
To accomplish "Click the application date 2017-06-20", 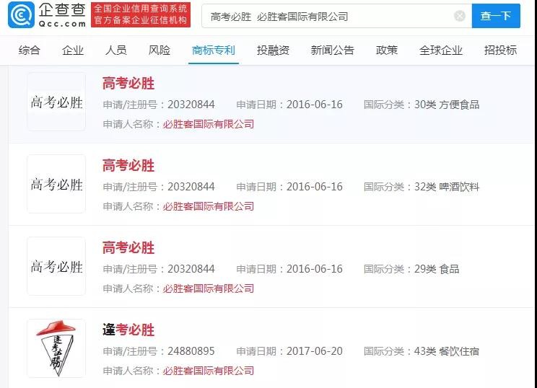I will [x=315, y=351].
